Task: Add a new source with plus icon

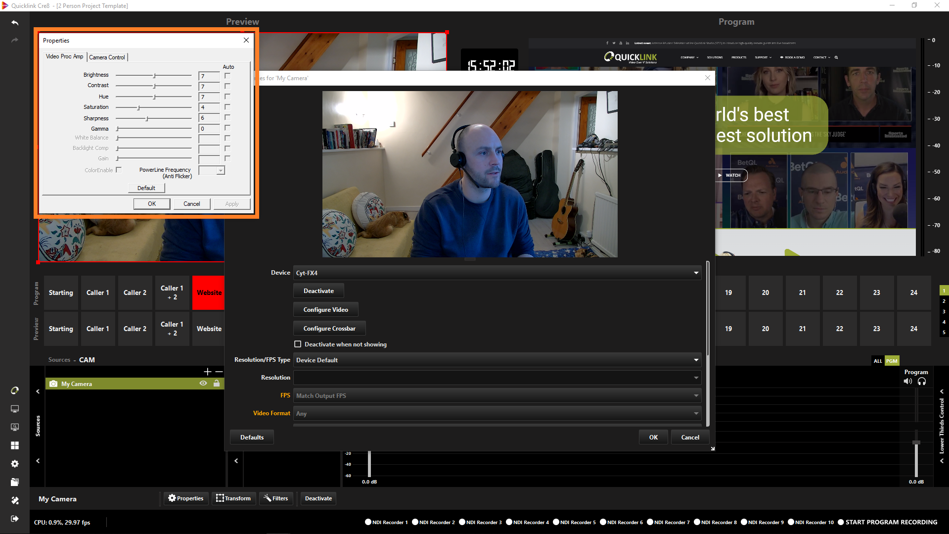Action: tap(207, 371)
